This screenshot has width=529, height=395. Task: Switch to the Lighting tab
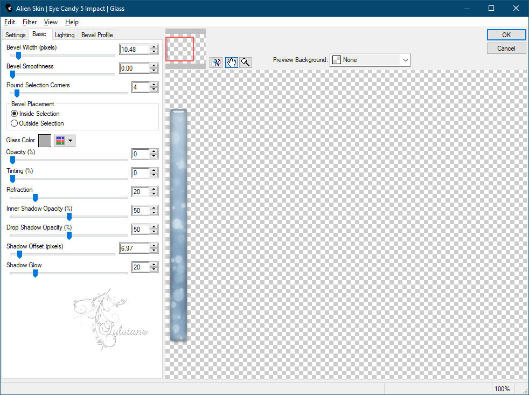click(x=65, y=35)
